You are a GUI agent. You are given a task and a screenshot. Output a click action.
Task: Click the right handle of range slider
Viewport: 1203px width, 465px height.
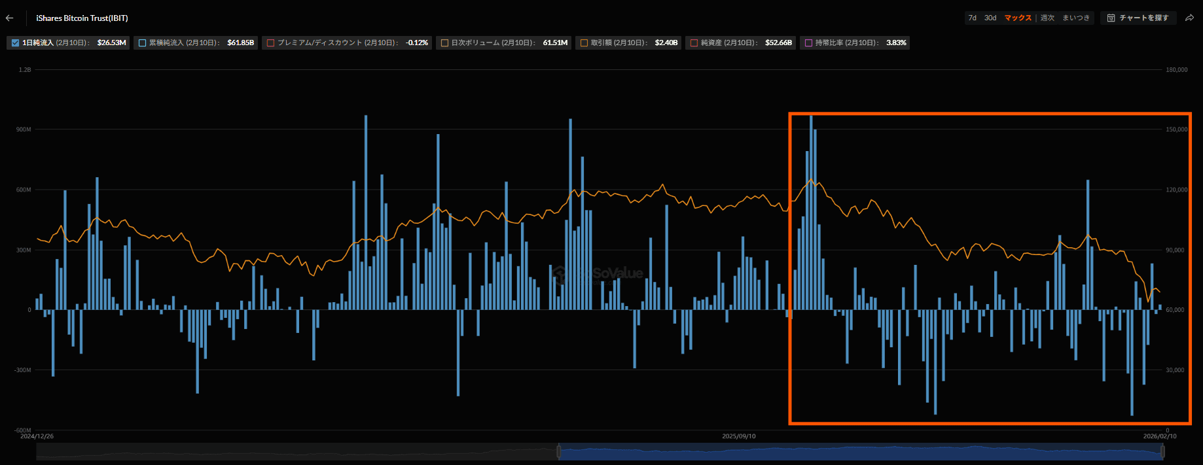pyautogui.click(x=1162, y=451)
